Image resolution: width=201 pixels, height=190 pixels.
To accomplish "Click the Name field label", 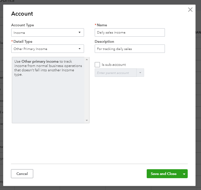I will 102,25.
